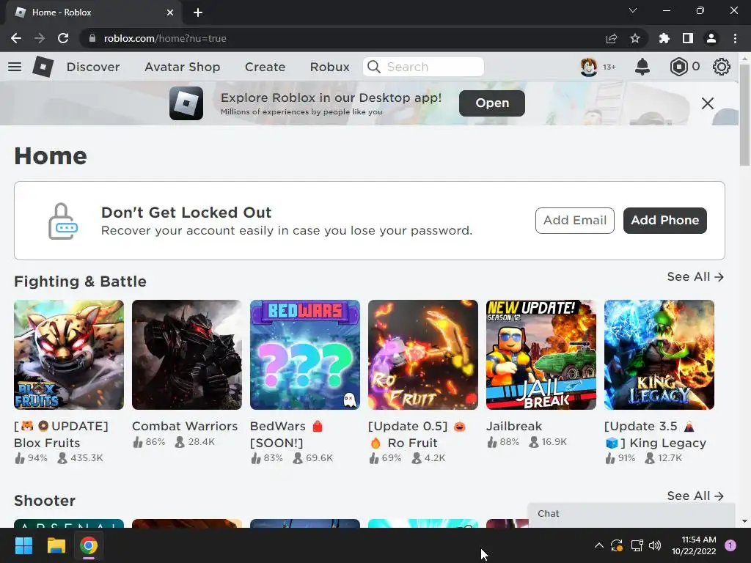Image resolution: width=751 pixels, height=563 pixels.
Task: Open Chrome tab search chevron
Action: [x=633, y=10]
